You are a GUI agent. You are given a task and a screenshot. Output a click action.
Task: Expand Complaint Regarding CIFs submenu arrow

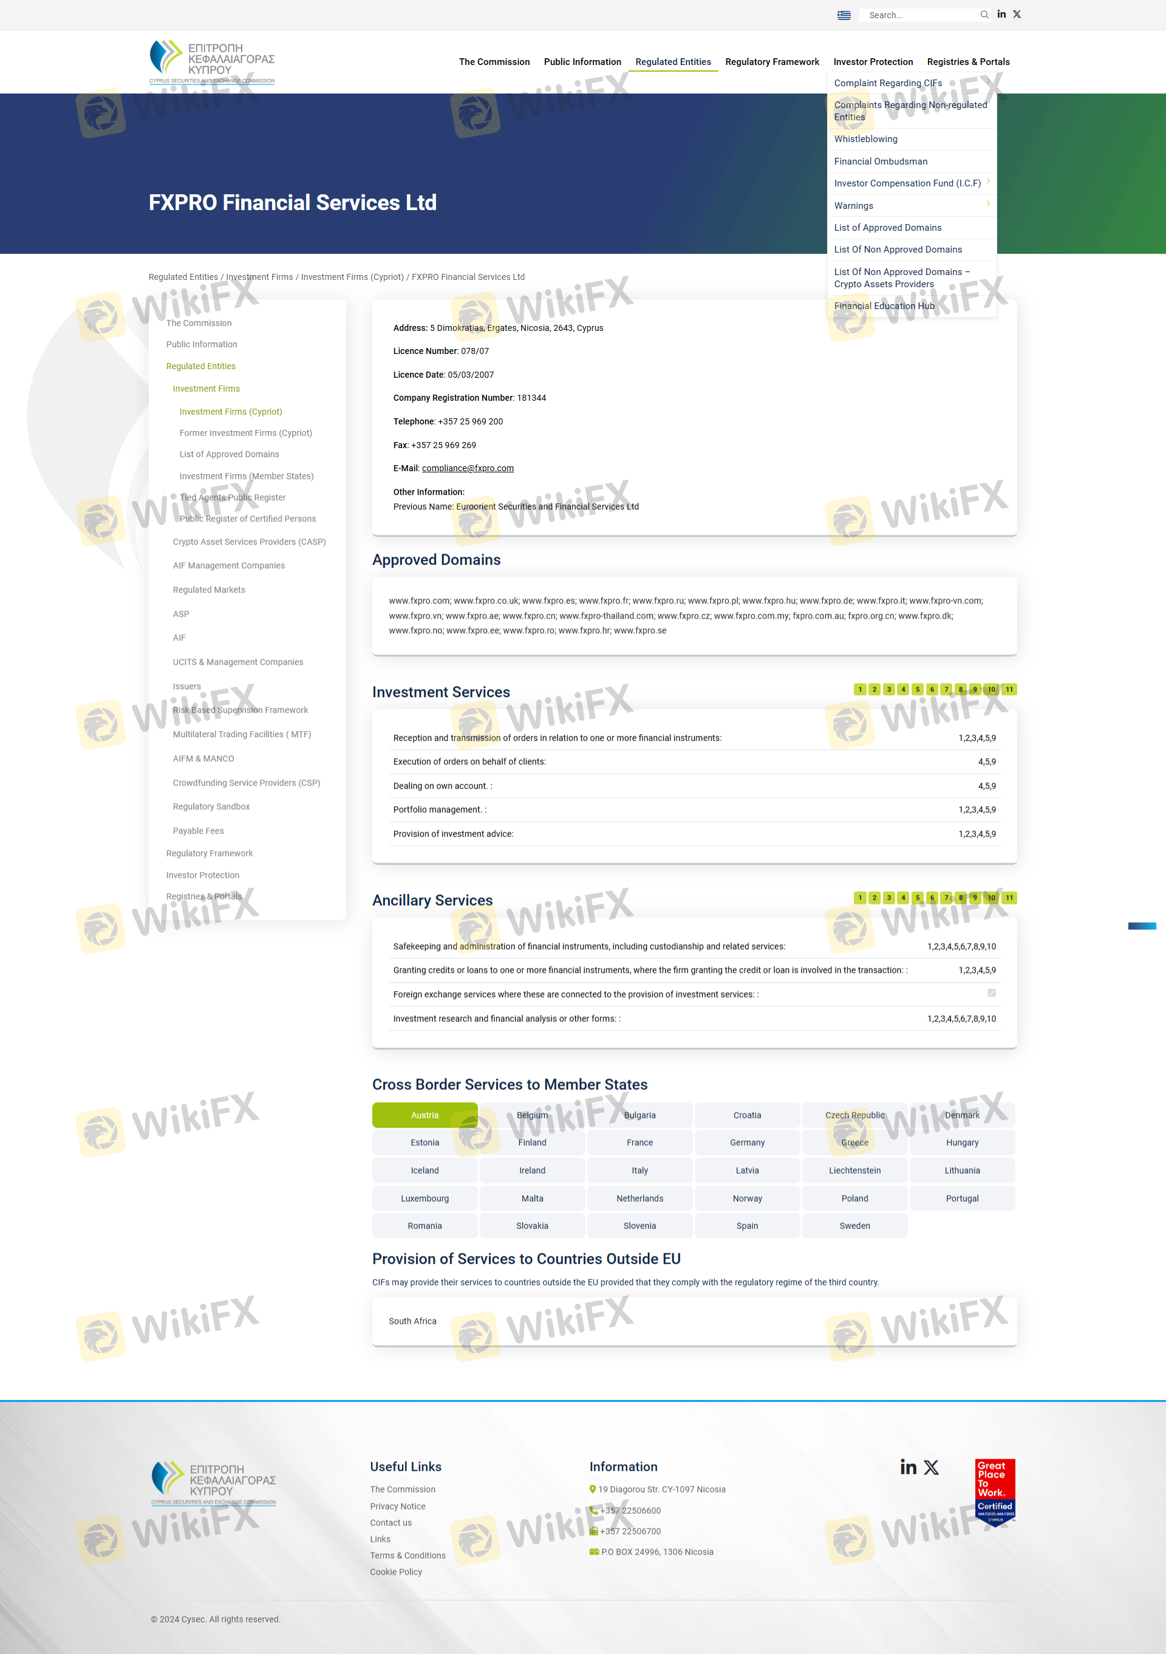click(x=988, y=82)
